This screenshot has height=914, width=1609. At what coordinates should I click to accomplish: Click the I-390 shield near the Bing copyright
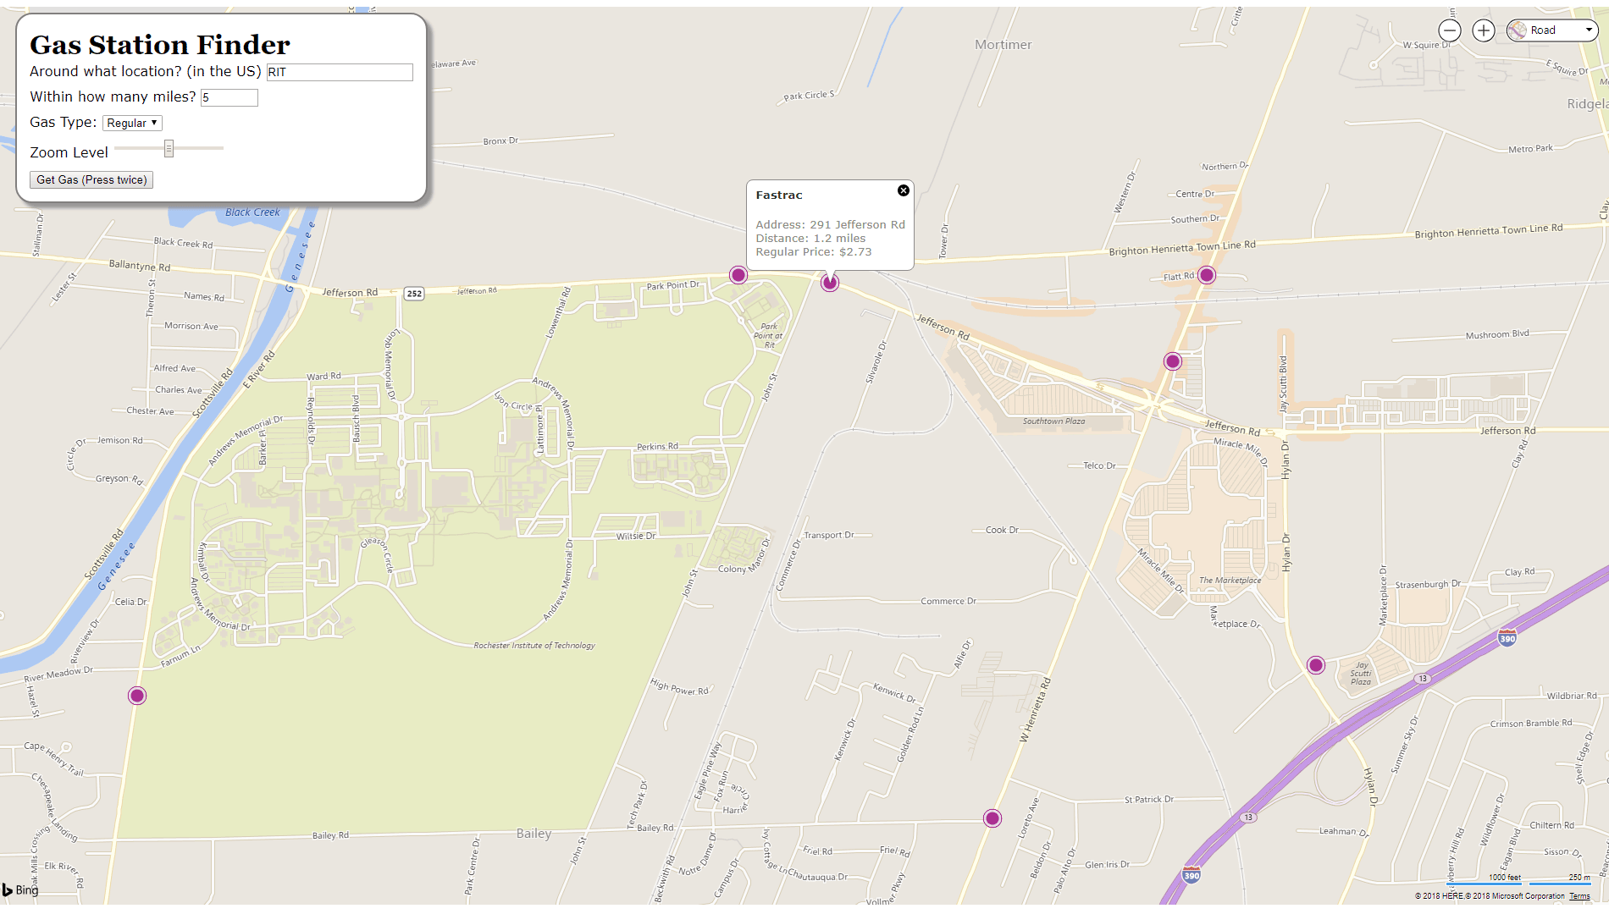click(x=1192, y=874)
